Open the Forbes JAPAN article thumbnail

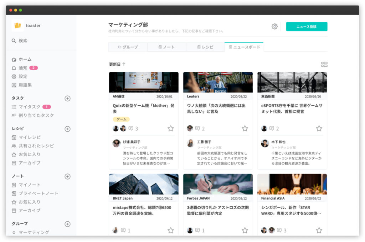pyautogui.click(x=218, y=184)
